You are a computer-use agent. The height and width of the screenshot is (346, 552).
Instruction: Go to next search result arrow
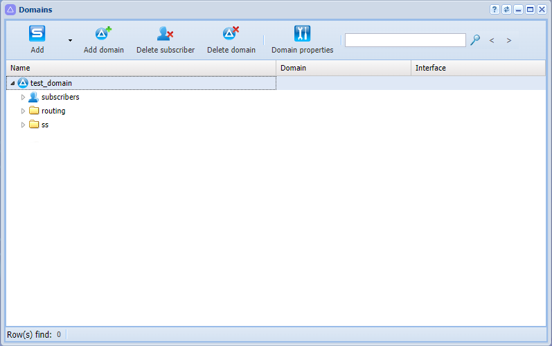pos(508,40)
